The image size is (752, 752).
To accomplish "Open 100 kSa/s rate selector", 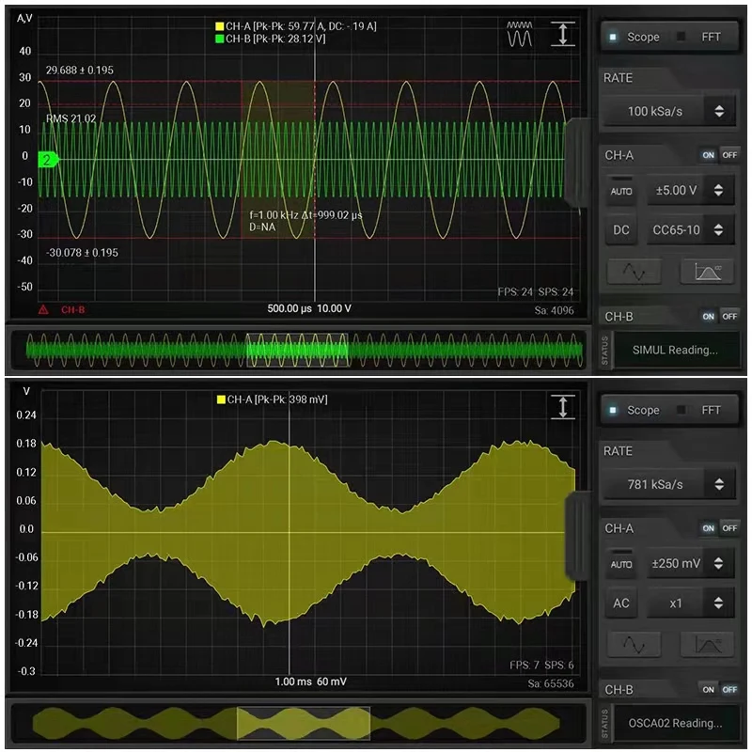I will [668, 111].
